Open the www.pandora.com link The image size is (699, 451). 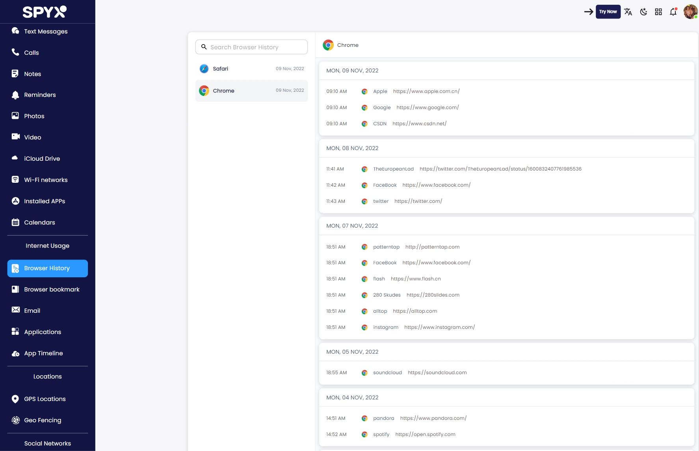click(433, 418)
